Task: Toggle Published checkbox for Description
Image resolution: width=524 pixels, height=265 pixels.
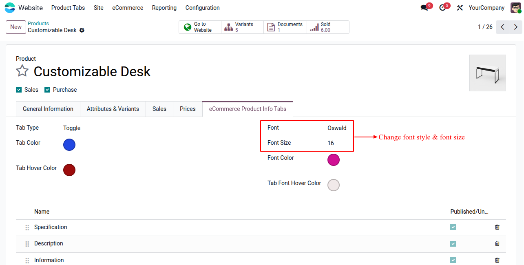Action: click(453, 243)
